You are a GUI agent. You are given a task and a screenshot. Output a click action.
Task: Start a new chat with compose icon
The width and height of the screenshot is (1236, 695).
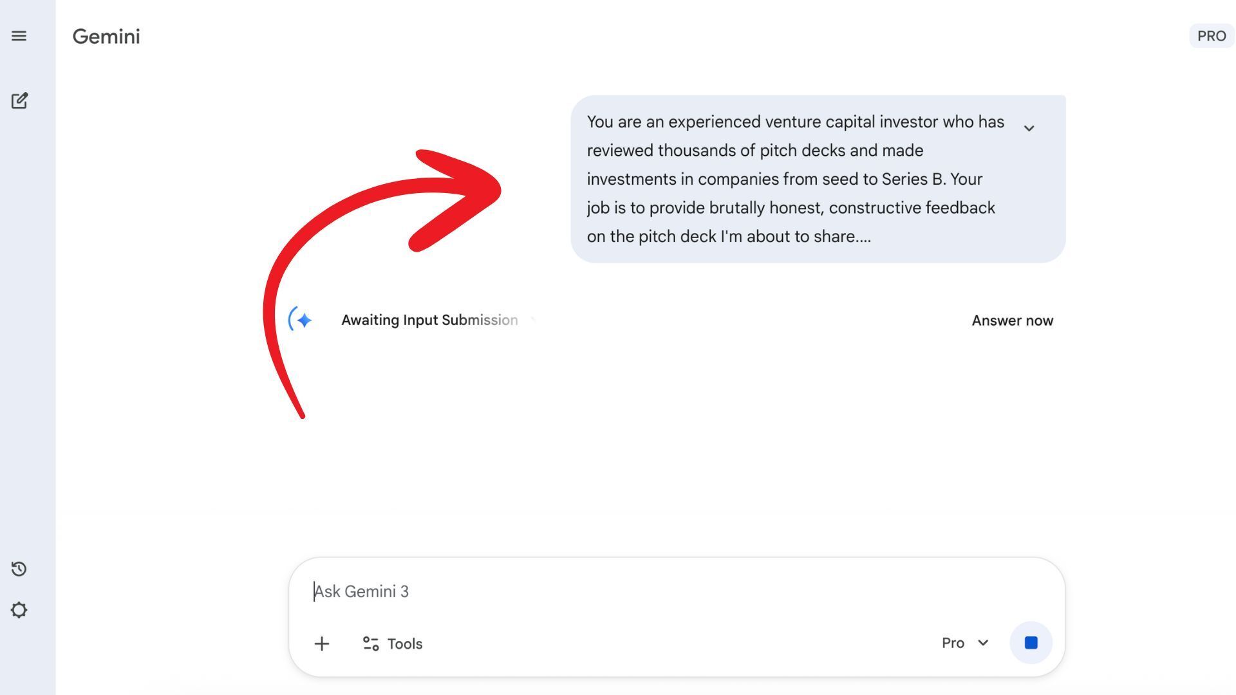pyautogui.click(x=19, y=101)
